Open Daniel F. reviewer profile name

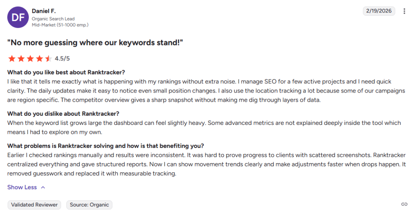[44, 11]
